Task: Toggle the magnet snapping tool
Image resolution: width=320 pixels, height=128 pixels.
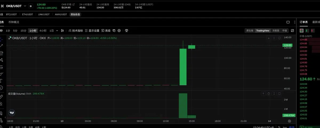Action: pyautogui.click(x=1, y=114)
